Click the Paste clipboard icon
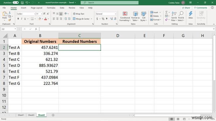The width and height of the screenshot is (216, 121). coord(5,14)
